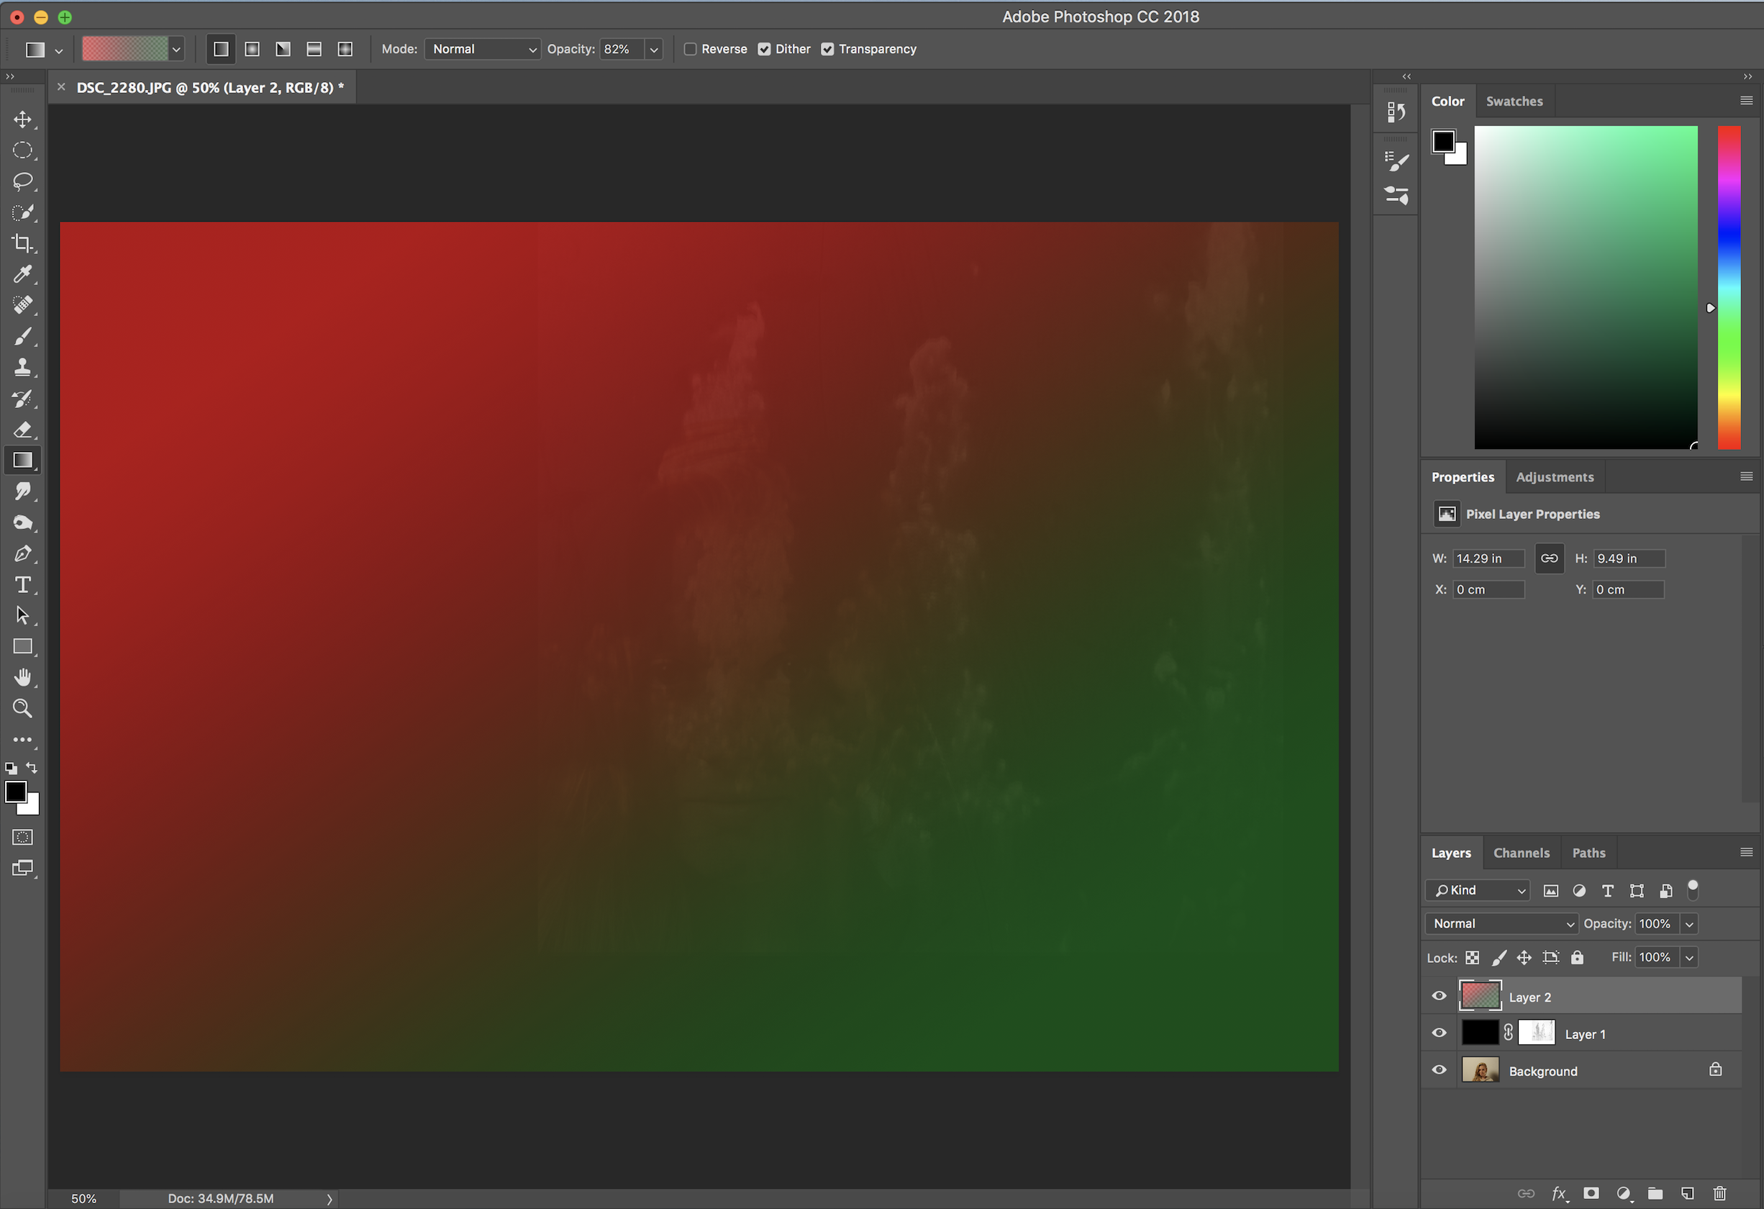This screenshot has width=1764, height=1209.
Task: Disable the Dither checkbox
Action: tap(764, 50)
